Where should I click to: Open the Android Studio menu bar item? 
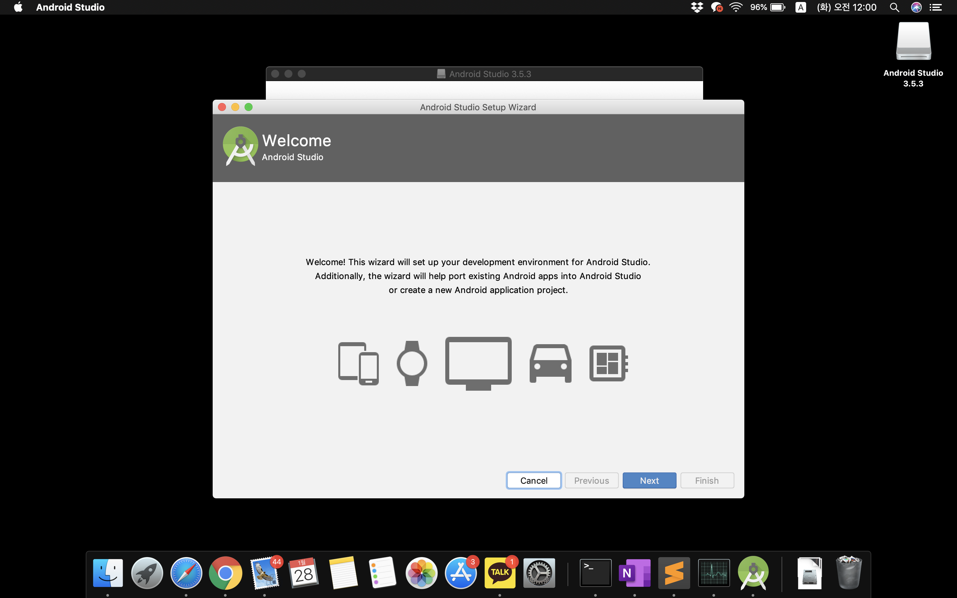tap(70, 7)
